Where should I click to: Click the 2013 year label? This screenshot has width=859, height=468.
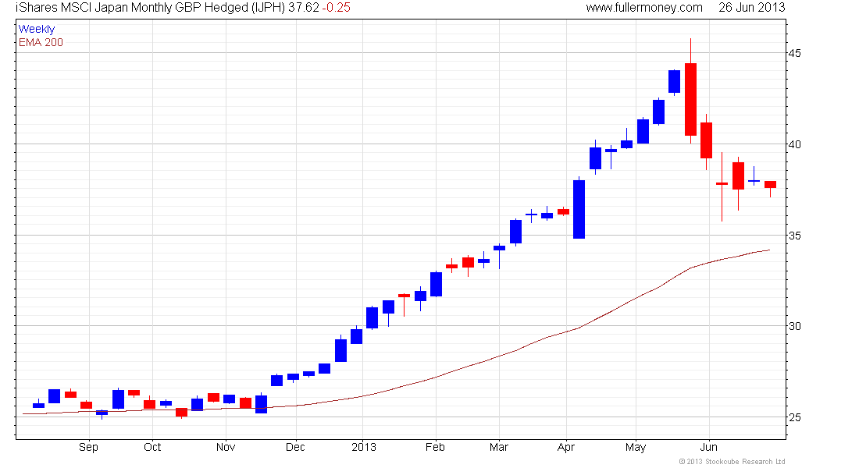[364, 447]
